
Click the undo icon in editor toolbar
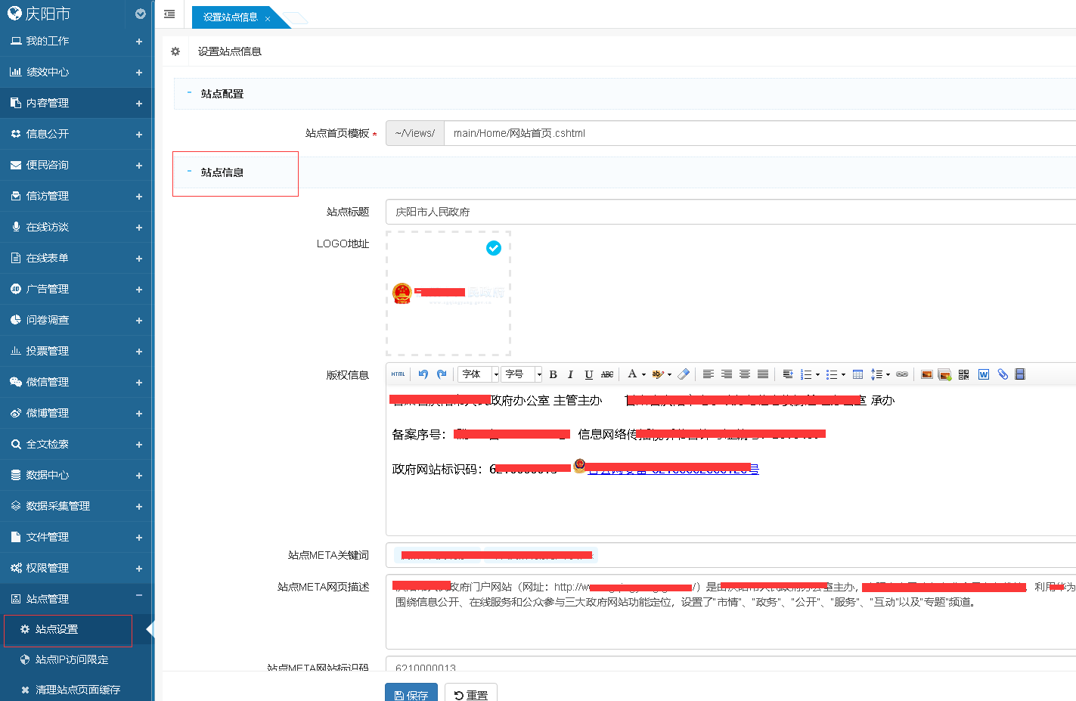click(423, 374)
